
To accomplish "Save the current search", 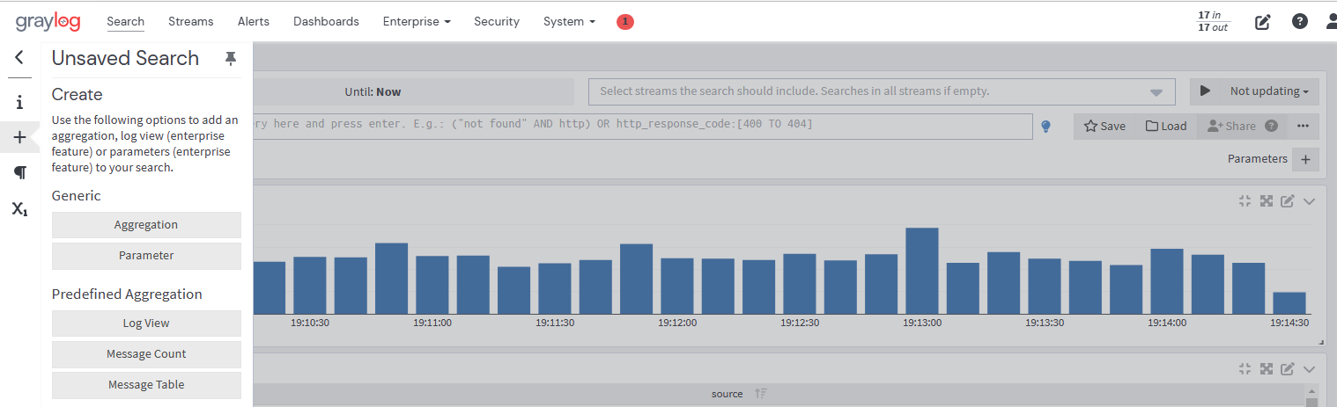I will [1104, 126].
